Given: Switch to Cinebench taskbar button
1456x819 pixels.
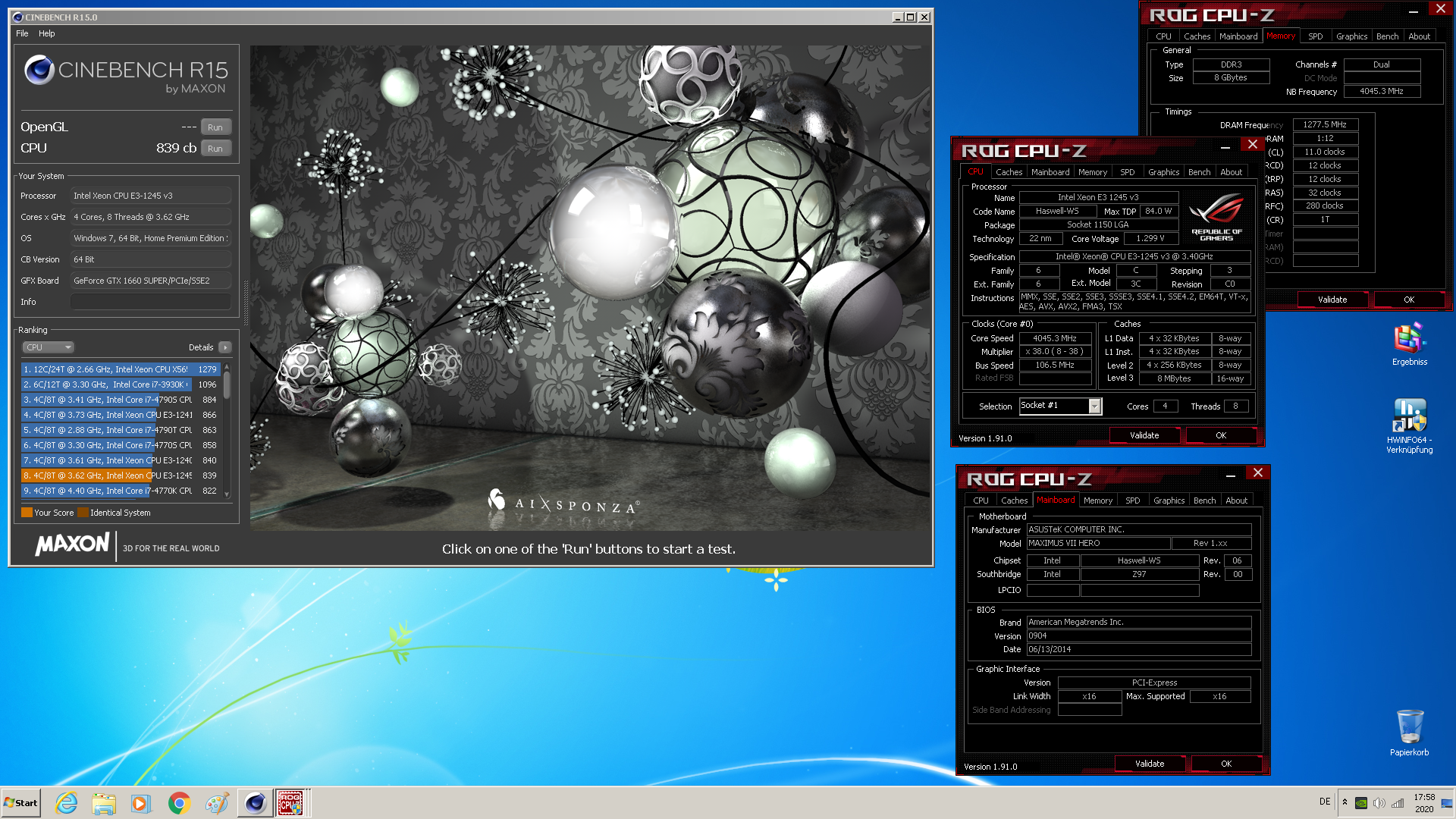Looking at the screenshot, I should coord(255,802).
